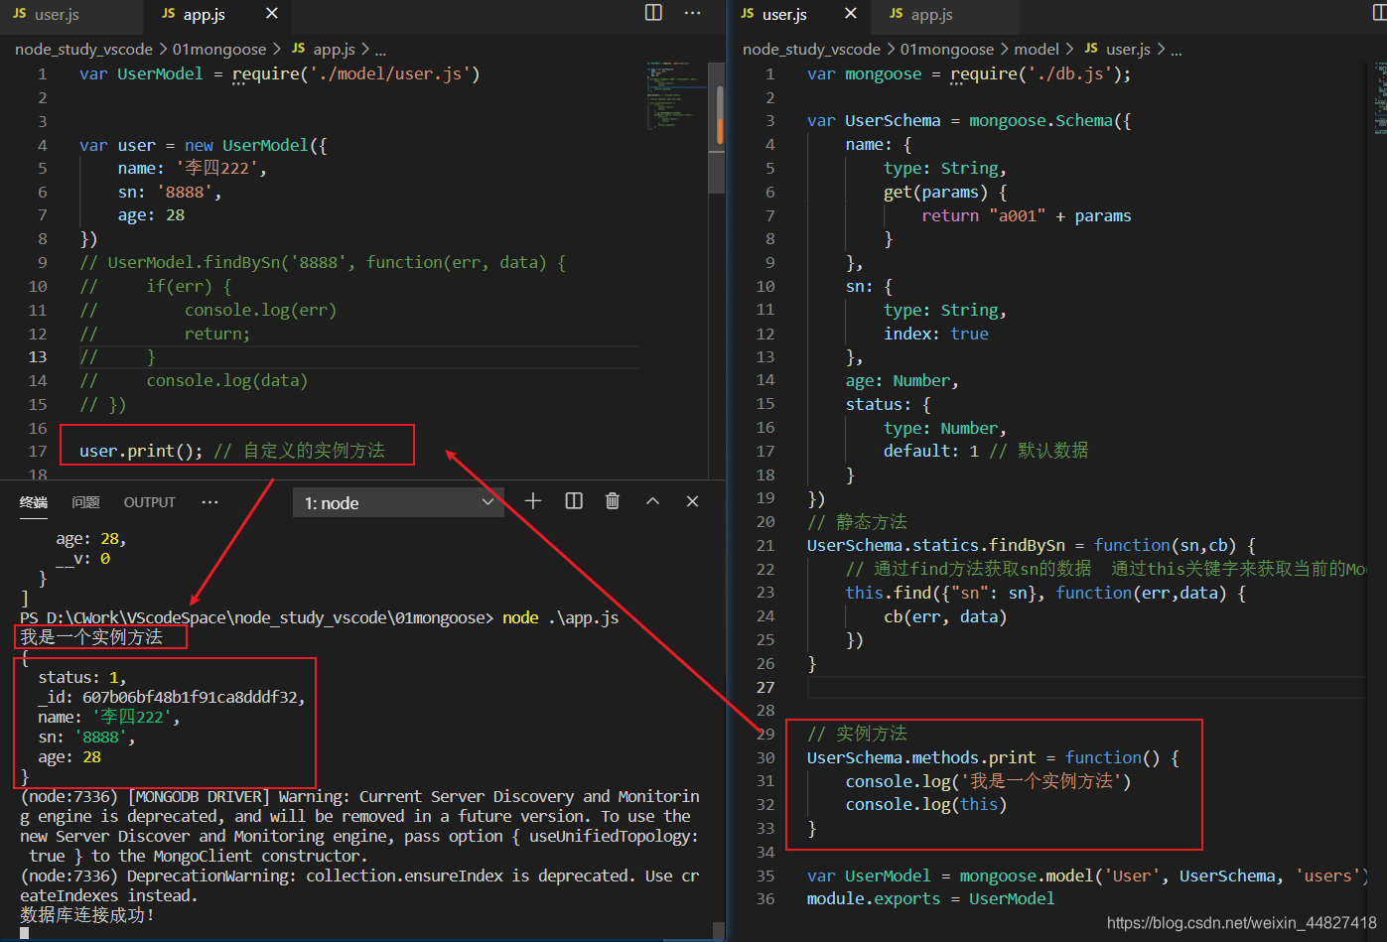Close the user.js tab in right editor
1387x942 pixels.
pos(850,13)
